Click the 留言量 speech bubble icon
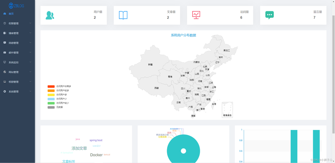 [x=270, y=15]
